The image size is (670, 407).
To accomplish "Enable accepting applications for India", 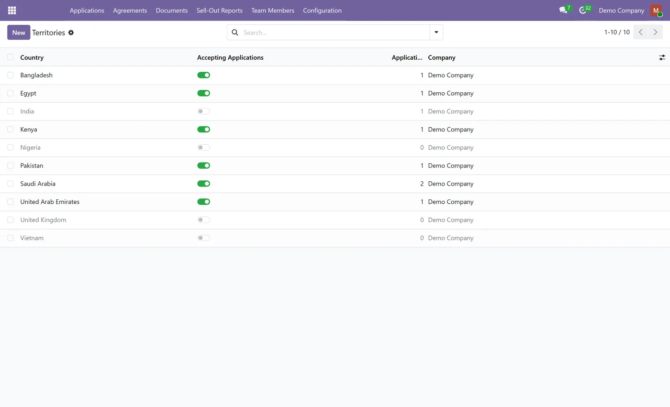I will 203,111.
